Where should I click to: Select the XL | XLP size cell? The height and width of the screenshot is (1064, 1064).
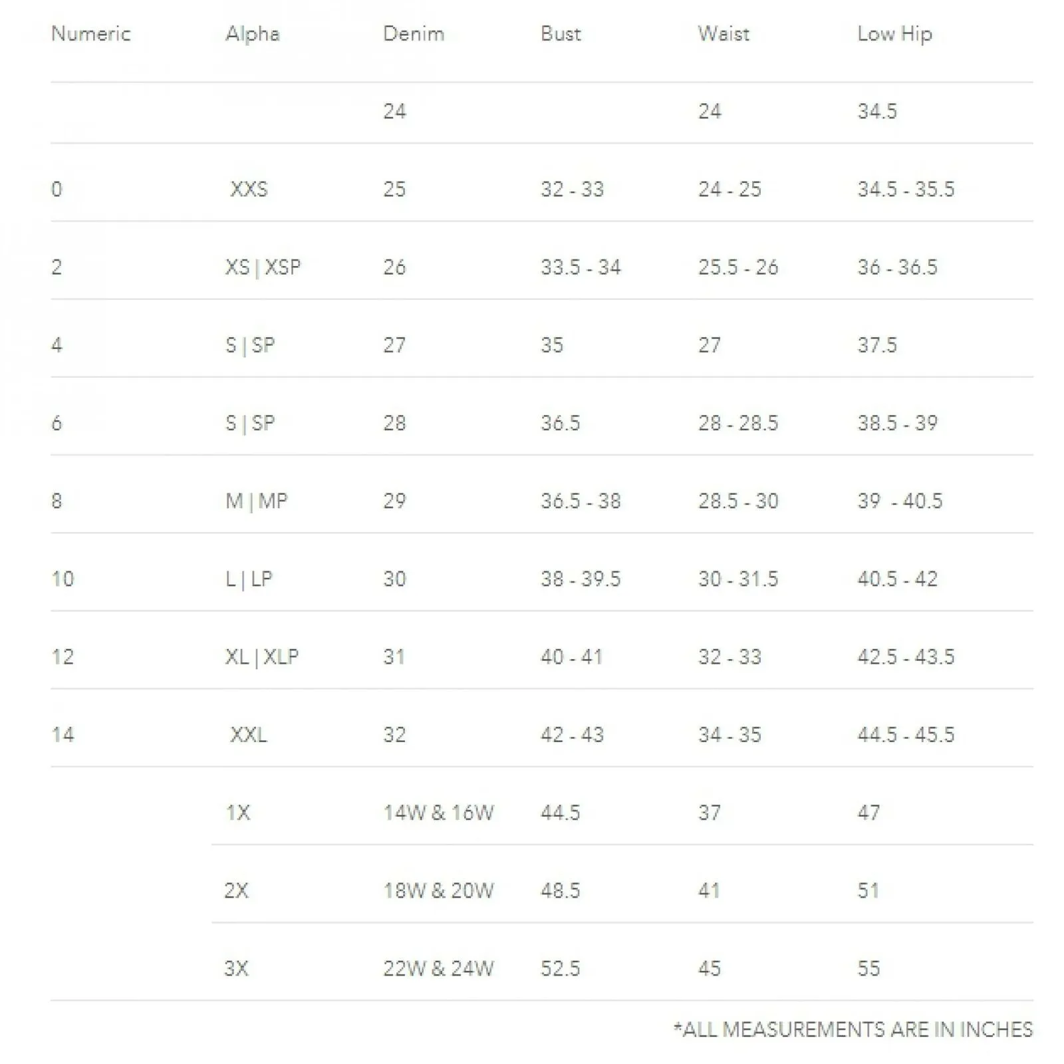(262, 657)
